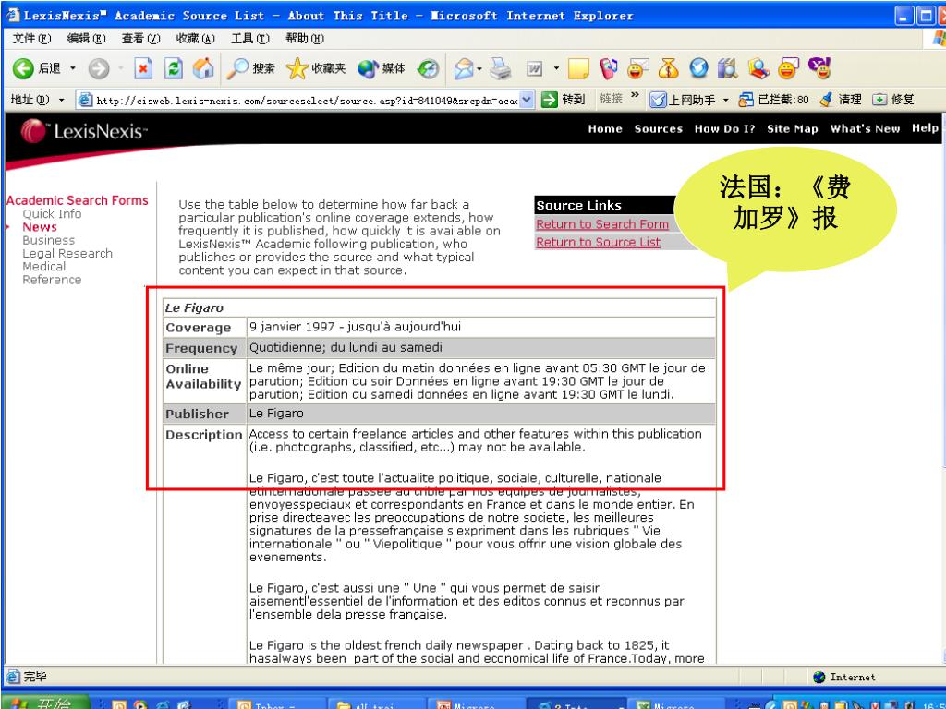Viewport: 946px width, 709px height.
Task: Select Quick Info in sidebar
Action: (x=52, y=214)
